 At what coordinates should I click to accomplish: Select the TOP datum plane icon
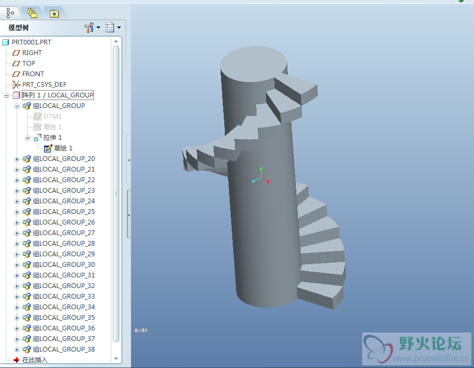pos(16,64)
